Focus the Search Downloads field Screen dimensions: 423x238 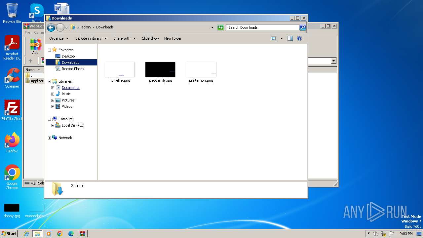click(x=263, y=27)
